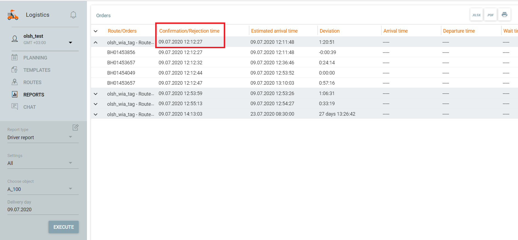
Task: Click the Logistics scooter logo
Action: coord(13,15)
